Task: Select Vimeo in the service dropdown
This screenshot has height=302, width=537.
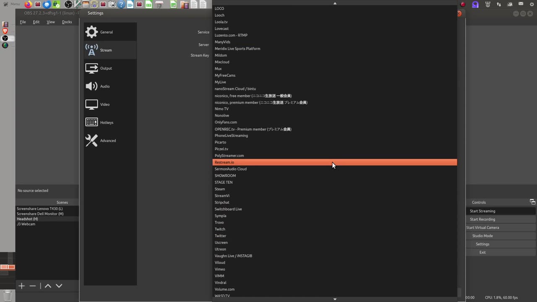Action: pyautogui.click(x=335, y=269)
